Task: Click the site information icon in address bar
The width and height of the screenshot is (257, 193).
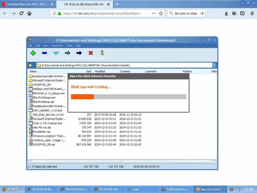Action: click(x=54, y=13)
